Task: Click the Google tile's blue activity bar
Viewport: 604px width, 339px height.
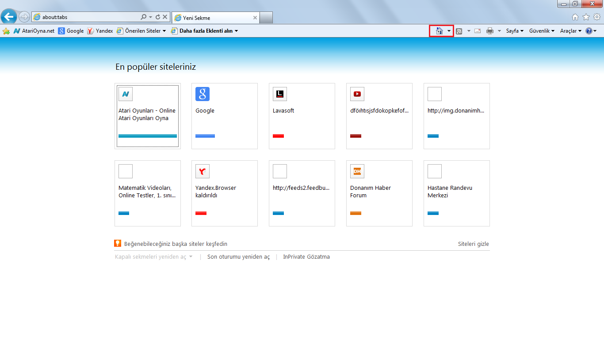Action: pyautogui.click(x=205, y=136)
